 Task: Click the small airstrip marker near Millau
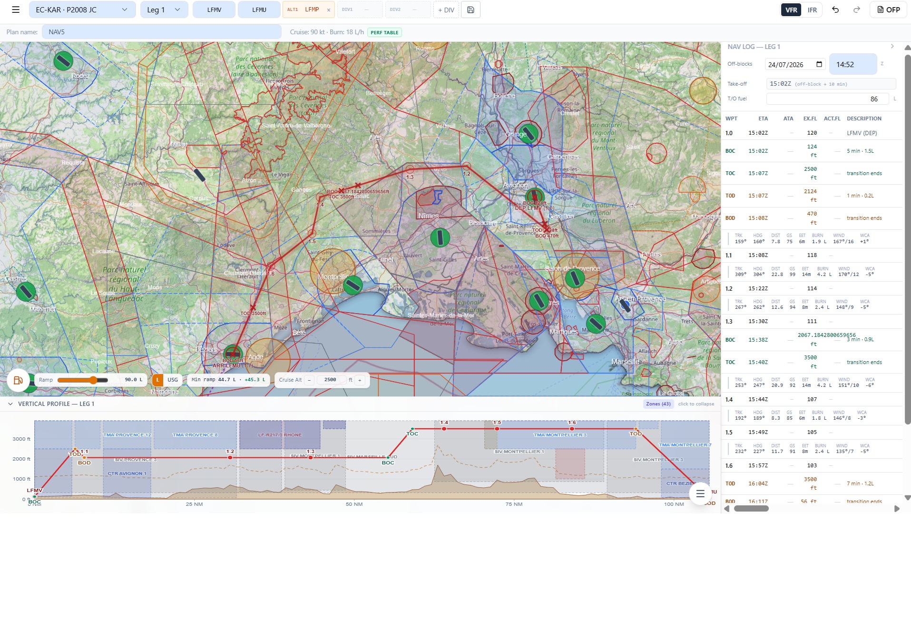[x=200, y=175]
